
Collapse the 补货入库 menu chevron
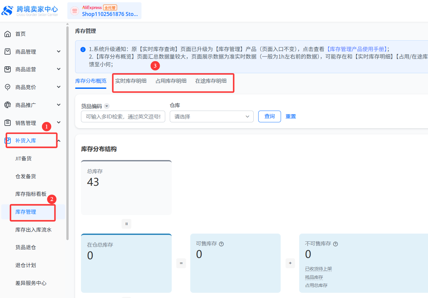(x=59, y=141)
